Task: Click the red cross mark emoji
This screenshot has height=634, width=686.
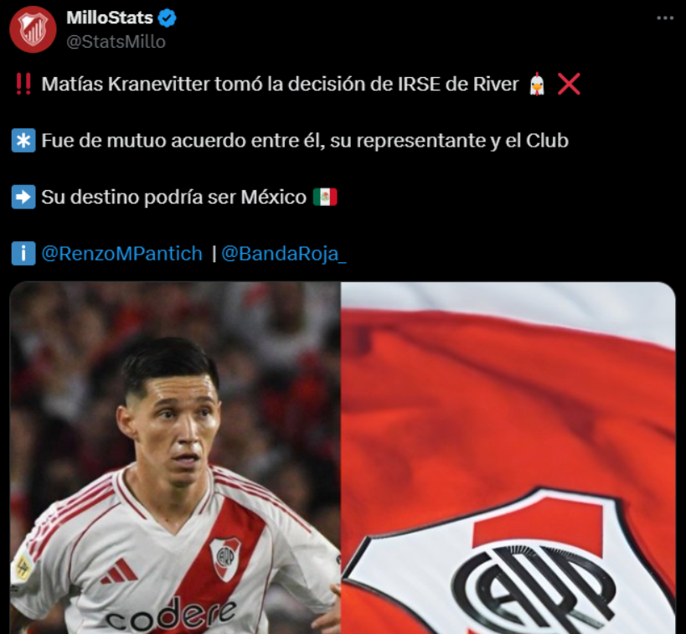Action: [569, 84]
